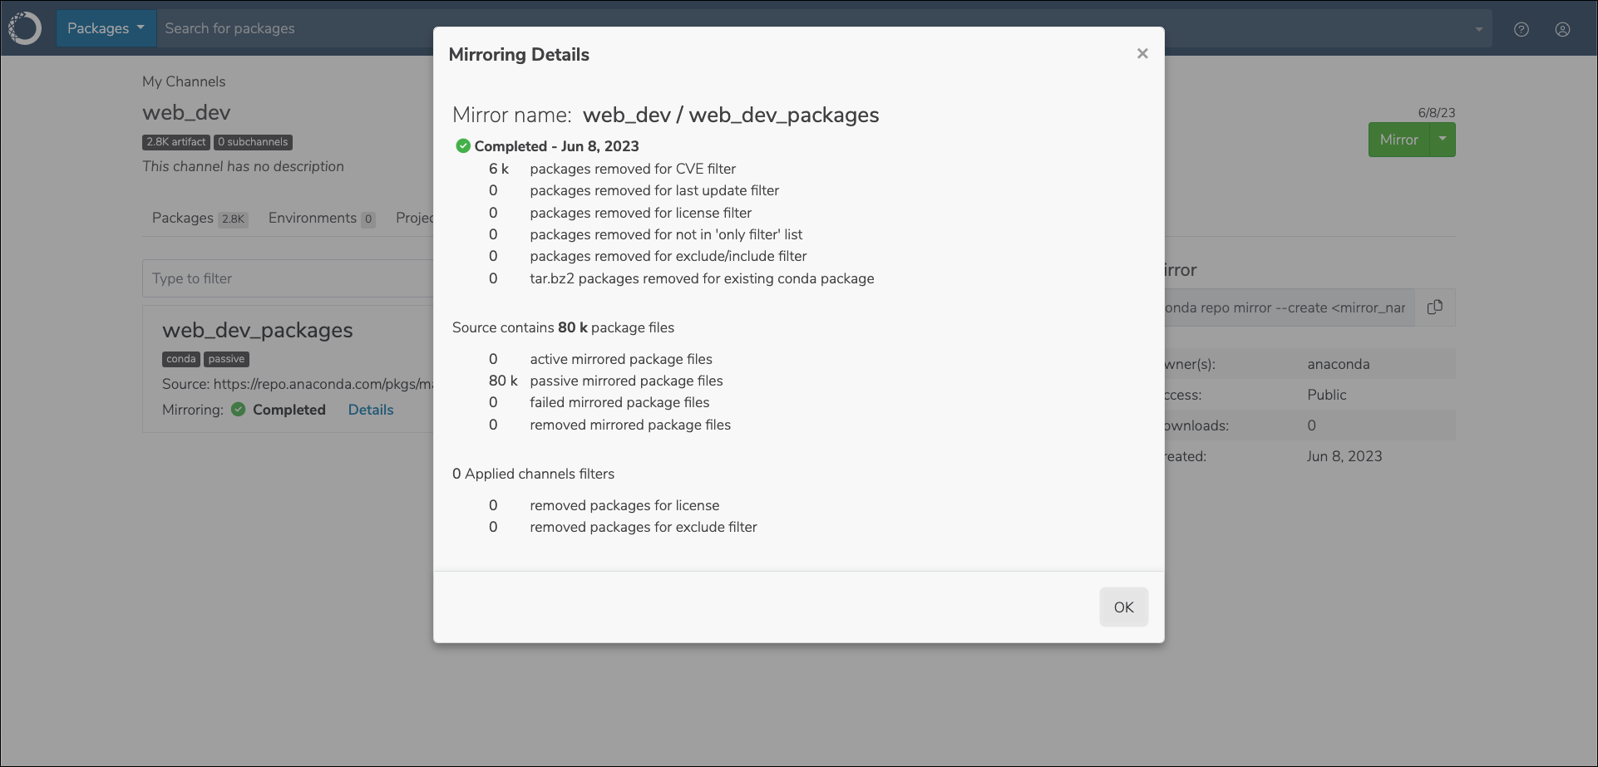The width and height of the screenshot is (1598, 767).
Task: Expand the Packages dropdown in the header
Action: coord(106,28)
